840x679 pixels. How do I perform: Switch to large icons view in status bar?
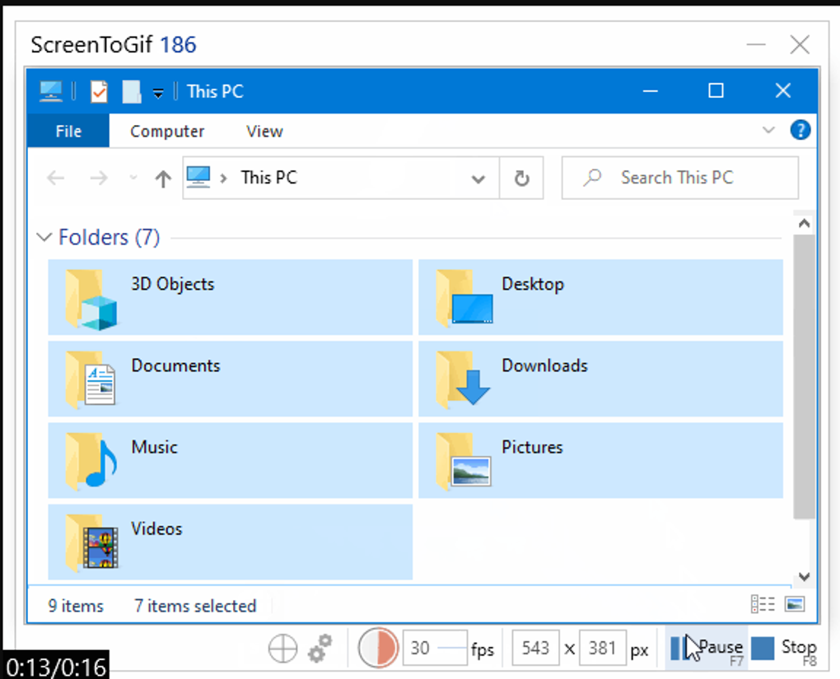point(795,604)
